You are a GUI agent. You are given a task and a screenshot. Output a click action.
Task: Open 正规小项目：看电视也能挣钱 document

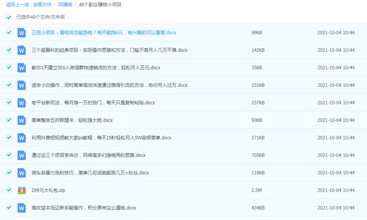pyautogui.click(x=104, y=33)
